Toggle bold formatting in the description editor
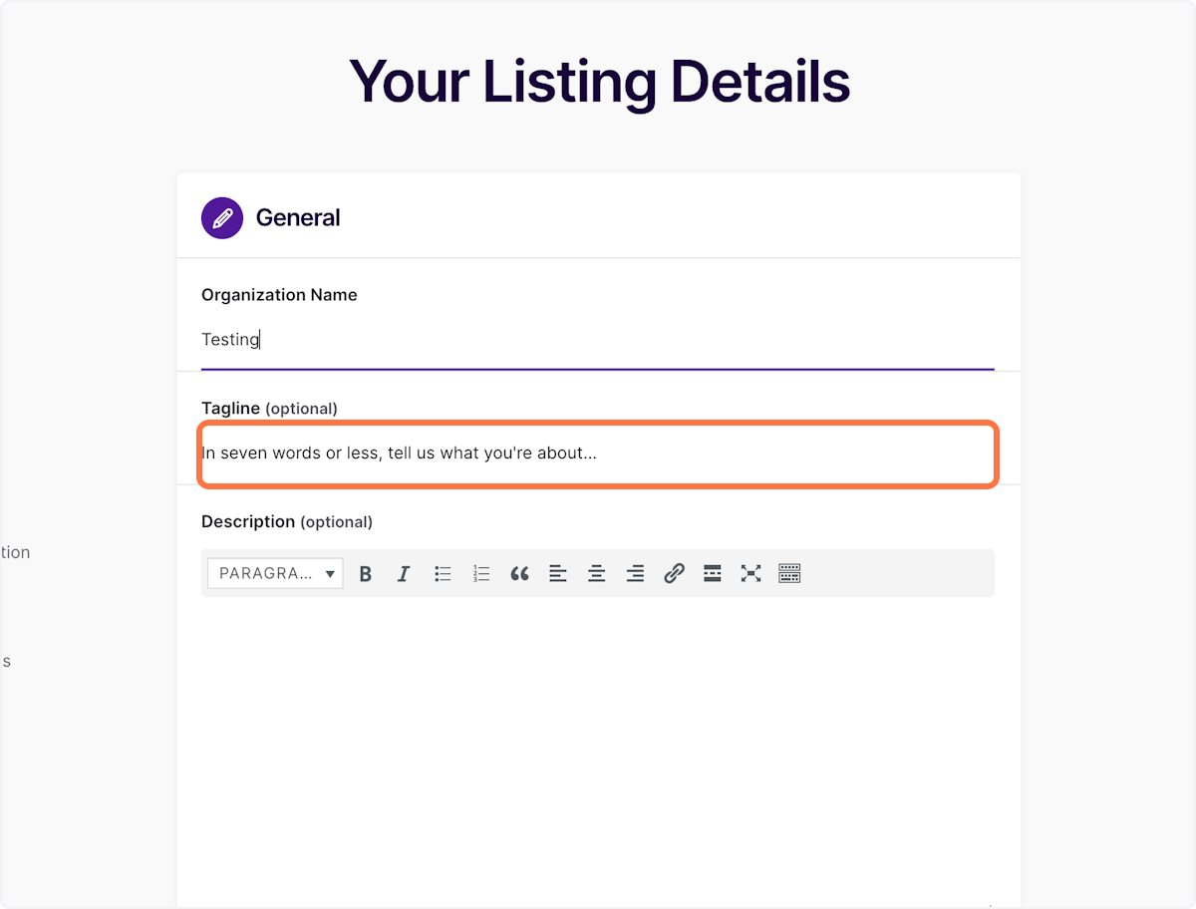Image resolution: width=1196 pixels, height=909 pixels. pos(366,573)
